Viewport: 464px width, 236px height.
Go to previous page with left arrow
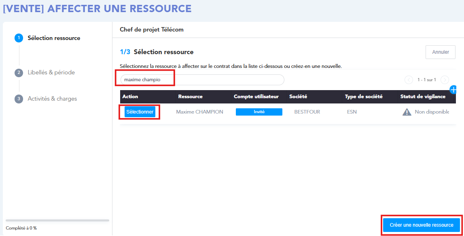click(409, 80)
